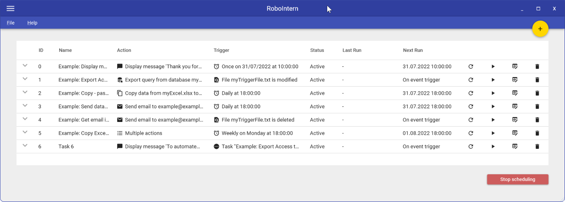Expand details of task ID 3

pos(25,105)
